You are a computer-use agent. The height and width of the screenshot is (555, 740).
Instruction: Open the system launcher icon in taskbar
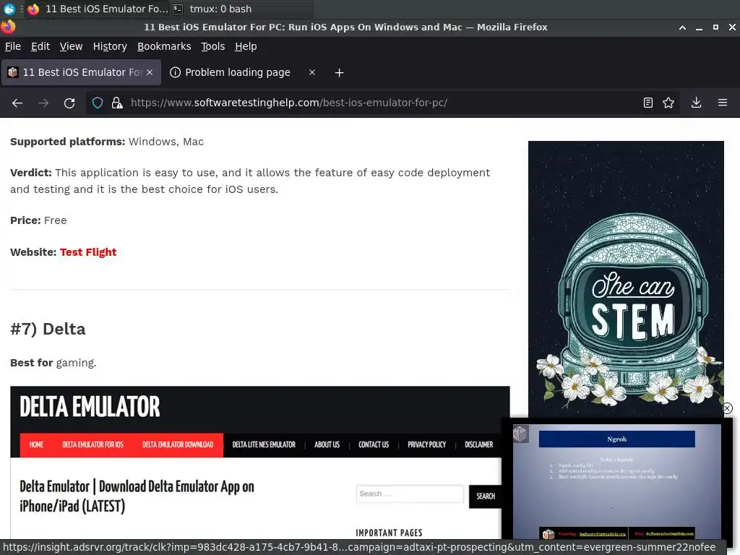9,9
